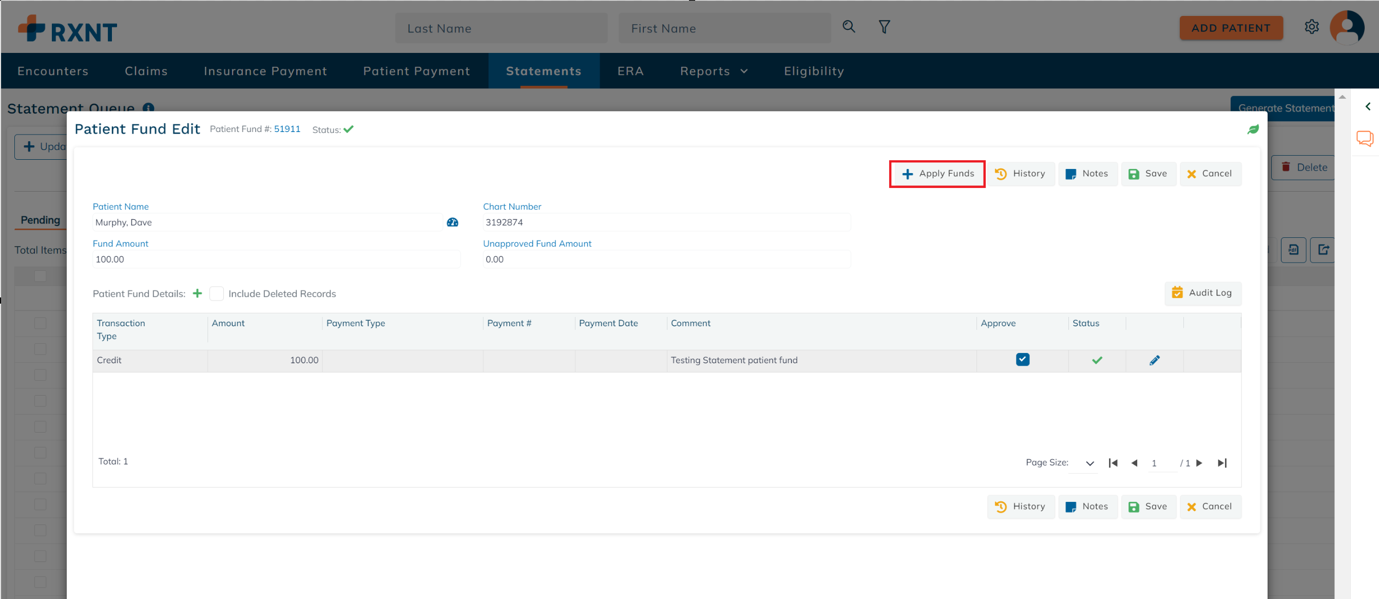Click the bottom History button

1020,507
